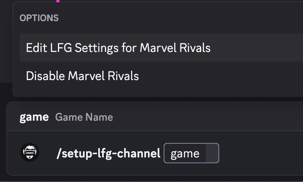Viewport: 303px width, 182px height.
Task: Click the Game Name description text
Action: pos(84,117)
